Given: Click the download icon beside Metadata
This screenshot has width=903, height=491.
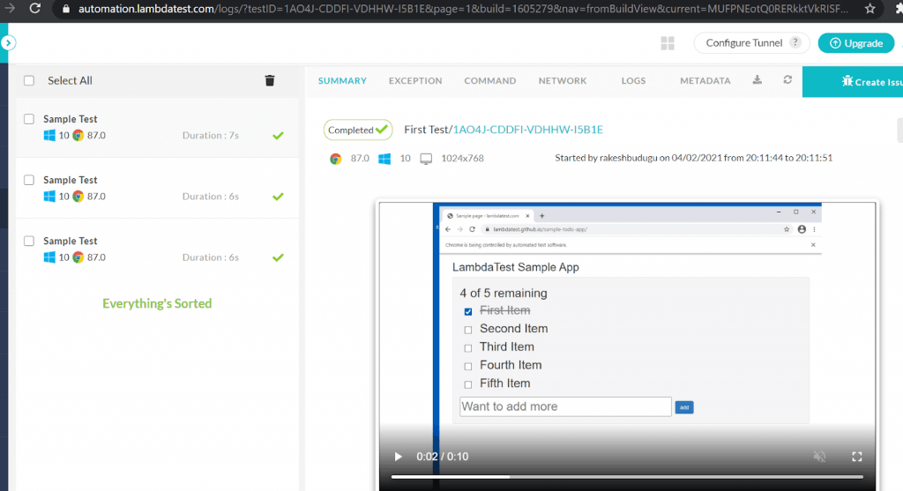Looking at the screenshot, I should pyautogui.click(x=757, y=80).
